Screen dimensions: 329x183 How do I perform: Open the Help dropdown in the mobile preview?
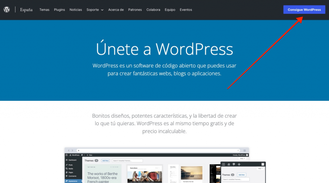coord(260,169)
